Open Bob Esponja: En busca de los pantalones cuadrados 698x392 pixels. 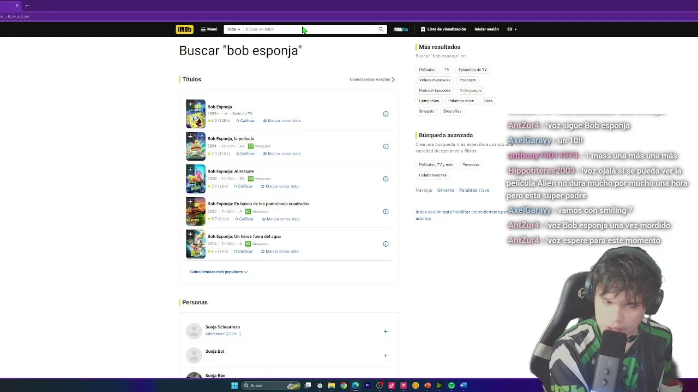coord(258,204)
